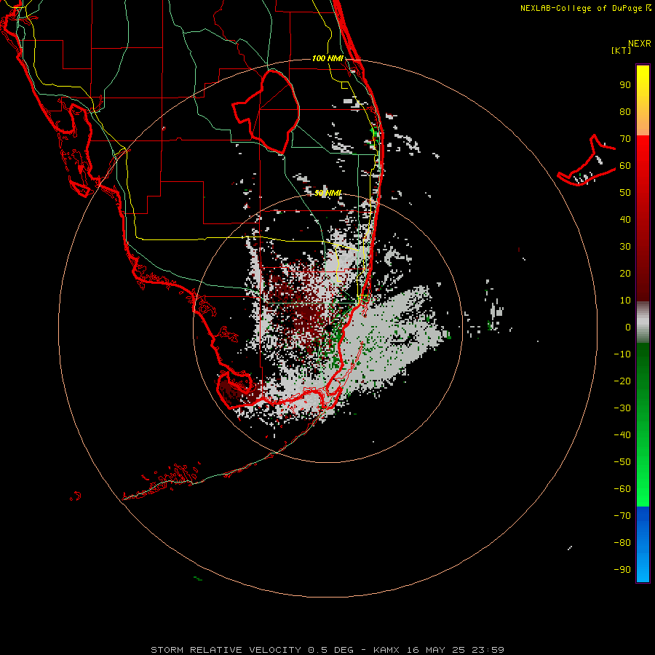Click the blue bottom segment of the color bar
Image resolution: width=655 pixels, height=655 pixels.
(643, 544)
